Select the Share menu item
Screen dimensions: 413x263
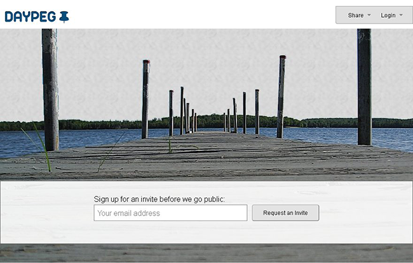coord(356,15)
